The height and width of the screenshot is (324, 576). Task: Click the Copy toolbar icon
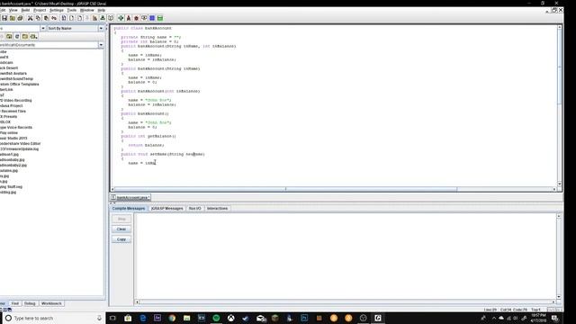38,18
